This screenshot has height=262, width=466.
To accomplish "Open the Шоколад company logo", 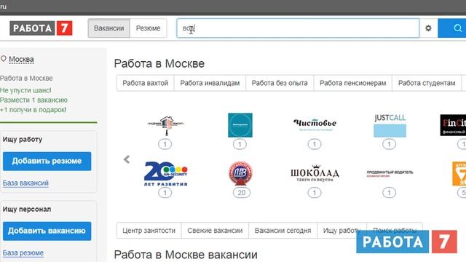I will pos(315,173).
